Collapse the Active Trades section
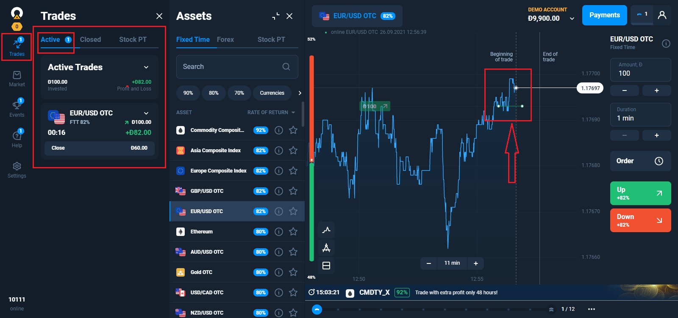This screenshot has width=678, height=318. [x=146, y=67]
